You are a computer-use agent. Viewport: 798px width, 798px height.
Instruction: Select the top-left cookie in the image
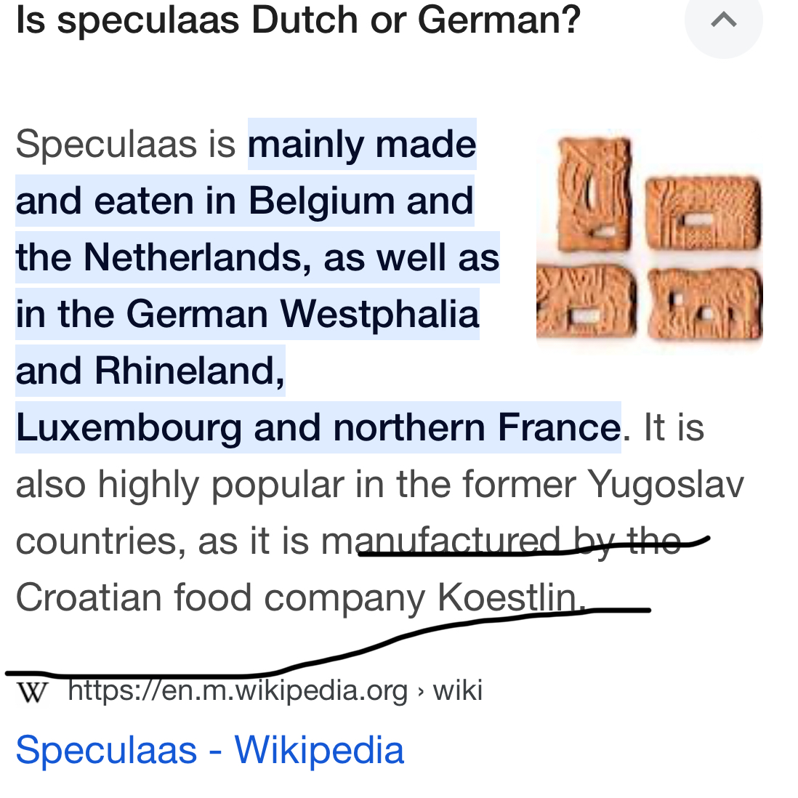(x=594, y=194)
